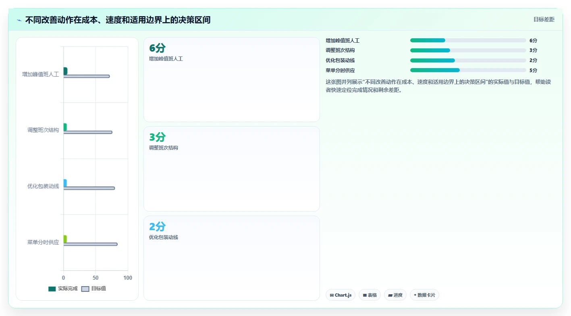Toggle the 实际完成 legend item
The height and width of the screenshot is (316, 571).
(x=63, y=289)
